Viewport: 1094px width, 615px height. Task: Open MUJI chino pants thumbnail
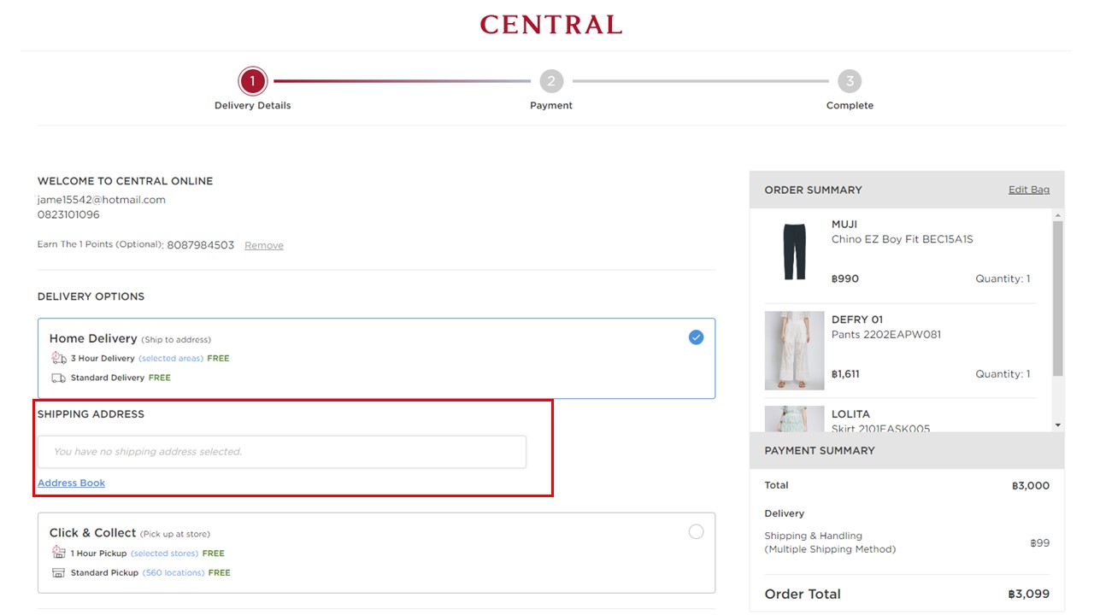794,251
